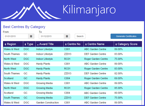Sort by Centre Name column

(86, 44)
